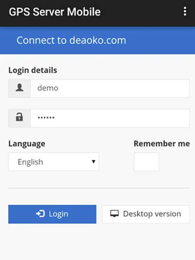Click the blue Login button
The height and width of the screenshot is (260, 195).
click(x=52, y=214)
